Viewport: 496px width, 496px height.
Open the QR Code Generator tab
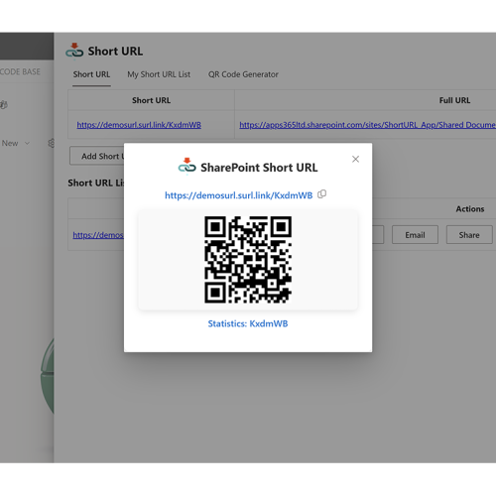(x=243, y=74)
